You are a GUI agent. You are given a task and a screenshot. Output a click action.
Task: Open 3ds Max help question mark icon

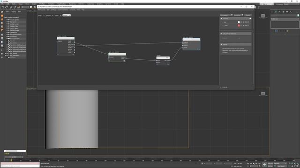pyautogui.click(x=259, y=7)
